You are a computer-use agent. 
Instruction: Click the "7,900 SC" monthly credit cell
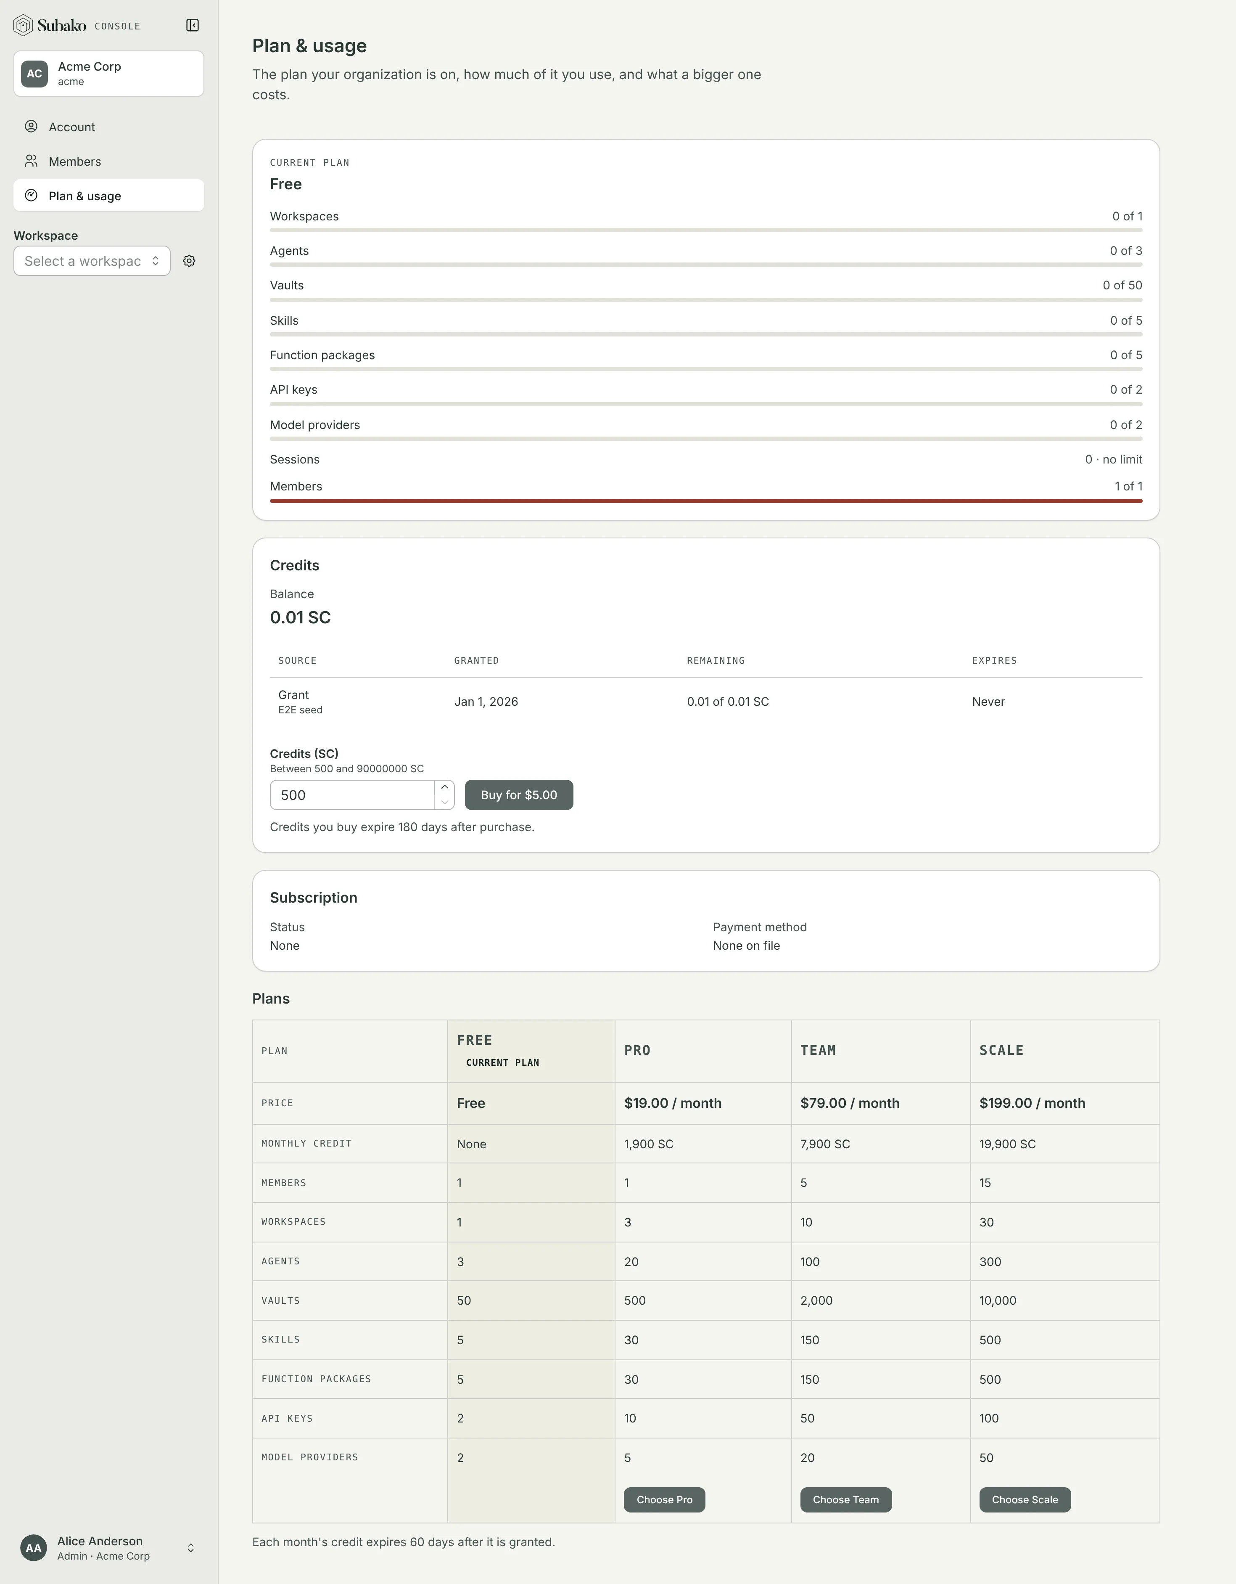pos(825,1144)
